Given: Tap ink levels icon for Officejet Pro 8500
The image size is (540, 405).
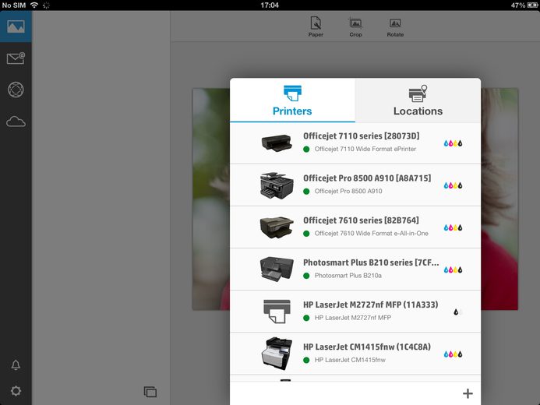Looking at the screenshot, I should pyautogui.click(x=453, y=185).
